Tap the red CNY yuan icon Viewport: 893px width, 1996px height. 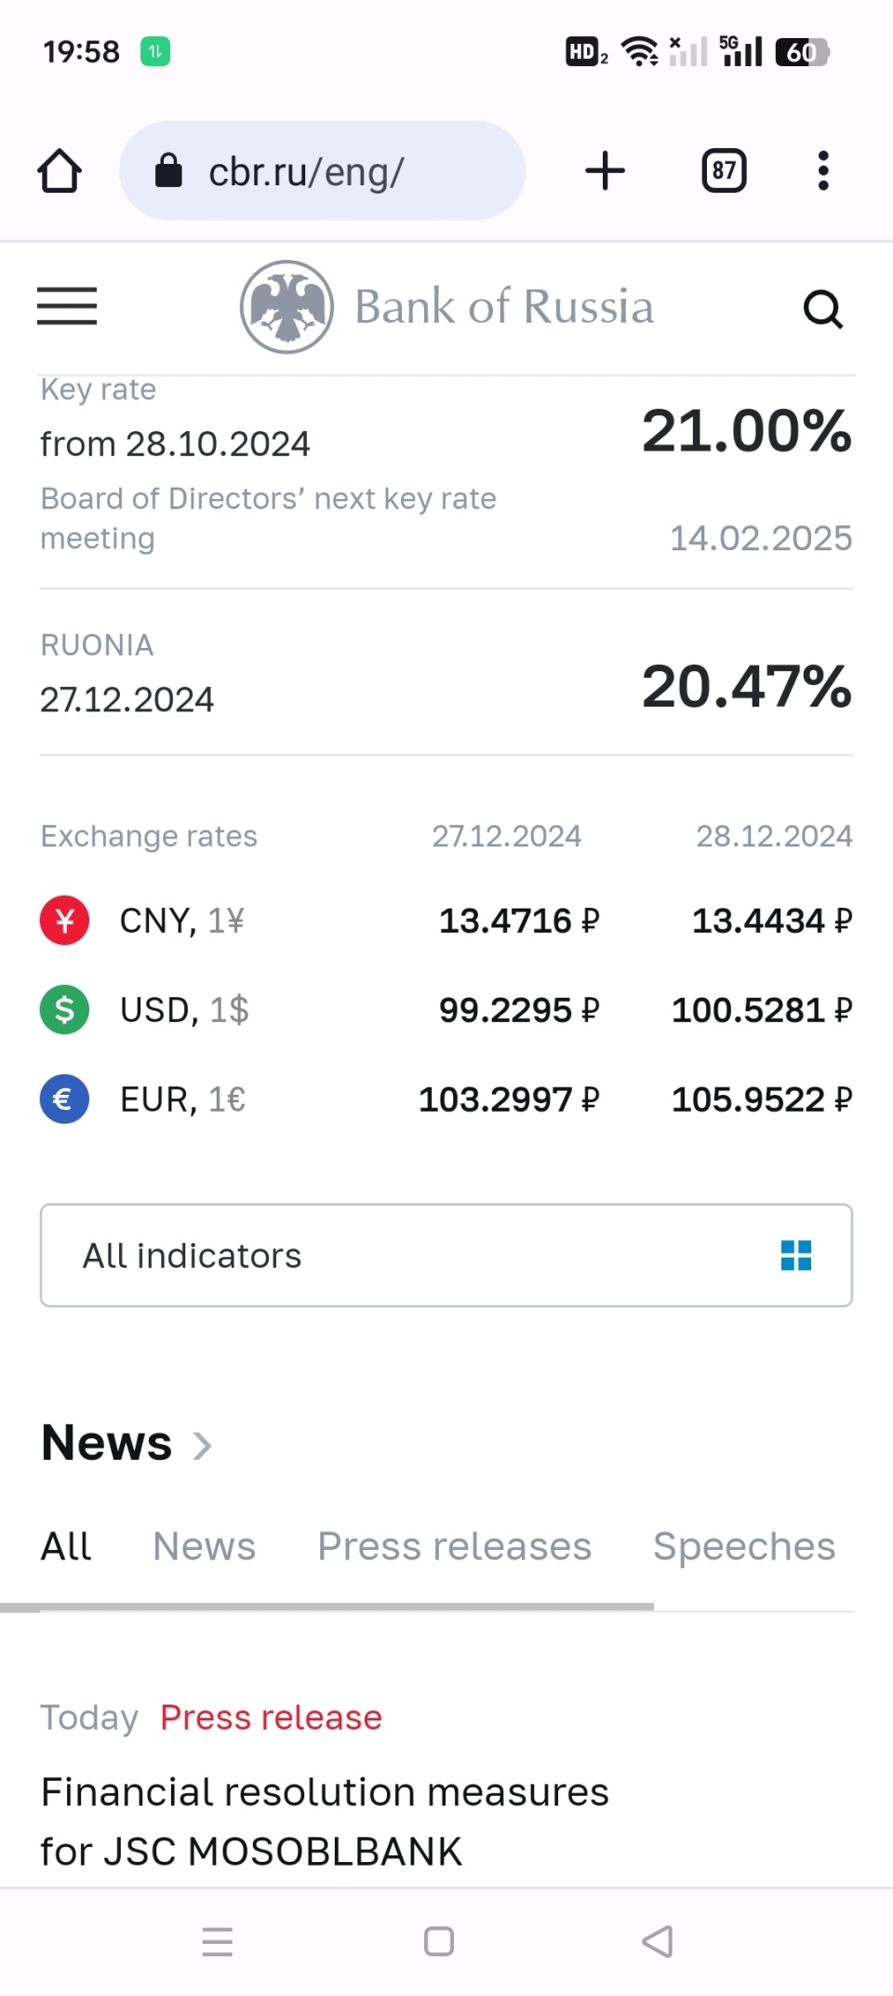click(x=64, y=921)
